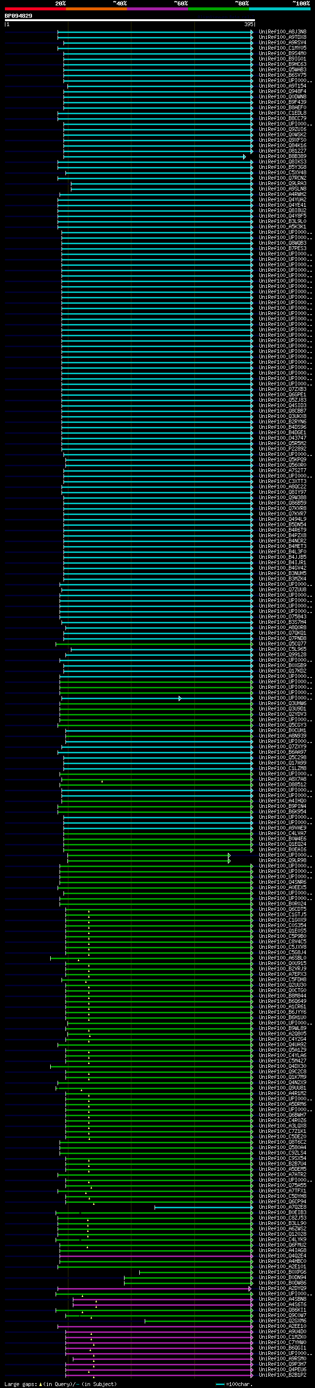This screenshot has width=315, height=1388.
Task: Select hit UniRef100_Q5WAB3
Action: [283, 69]
